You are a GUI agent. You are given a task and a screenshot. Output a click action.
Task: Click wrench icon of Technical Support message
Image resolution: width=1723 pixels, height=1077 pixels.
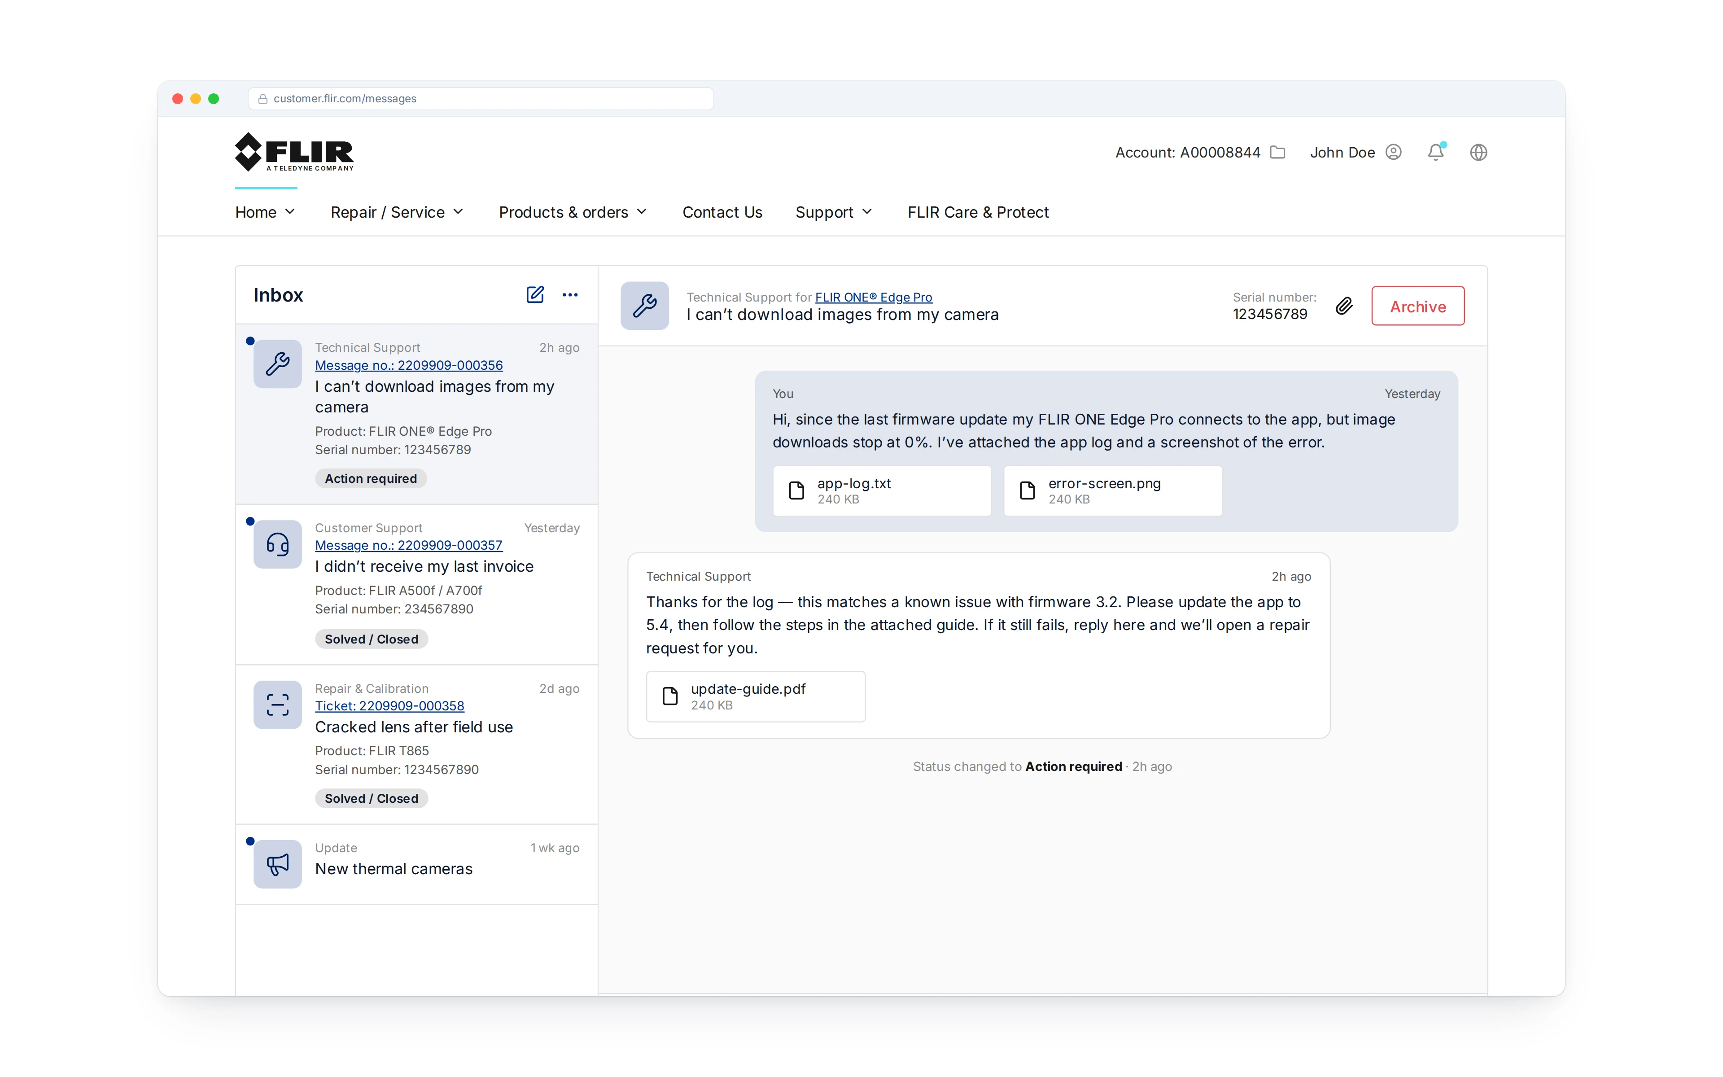coord(278,364)
